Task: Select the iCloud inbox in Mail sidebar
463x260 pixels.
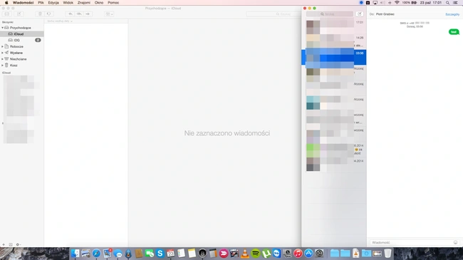Action: click(x=22, y=34)
